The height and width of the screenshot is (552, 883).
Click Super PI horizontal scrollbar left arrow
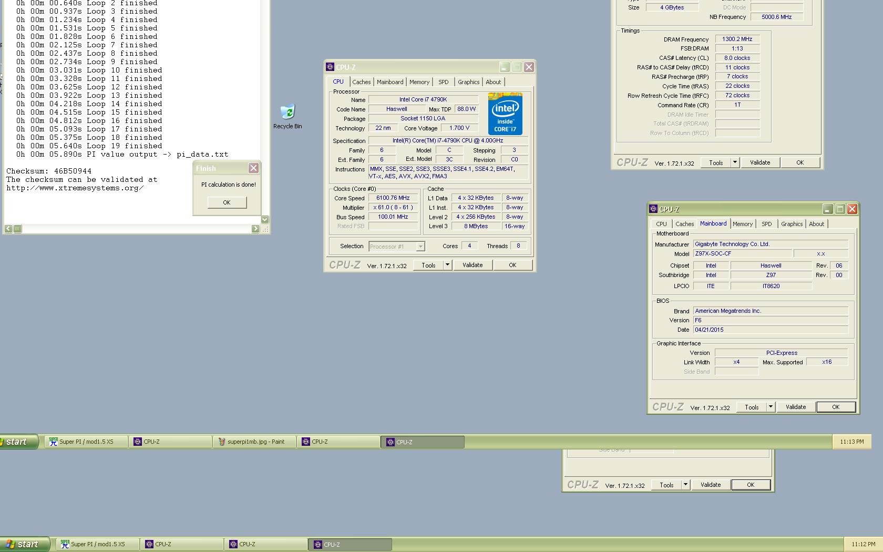[8, 229]
